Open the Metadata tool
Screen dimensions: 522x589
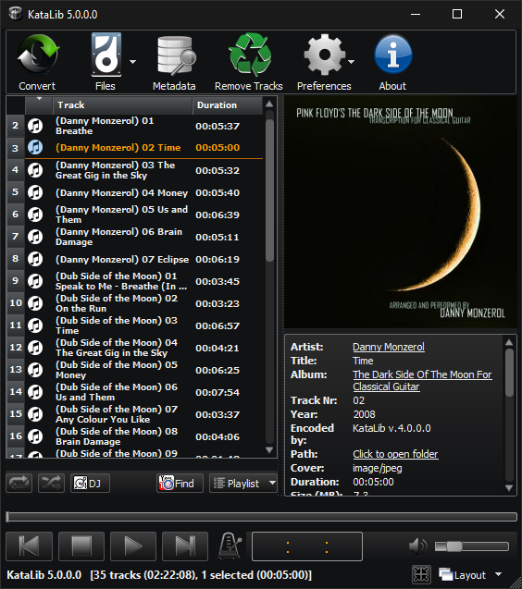pos(176,55)
